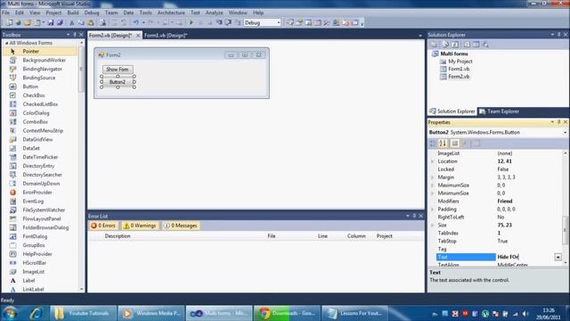Sort the Error List by Description column

(x=118, y=235)
